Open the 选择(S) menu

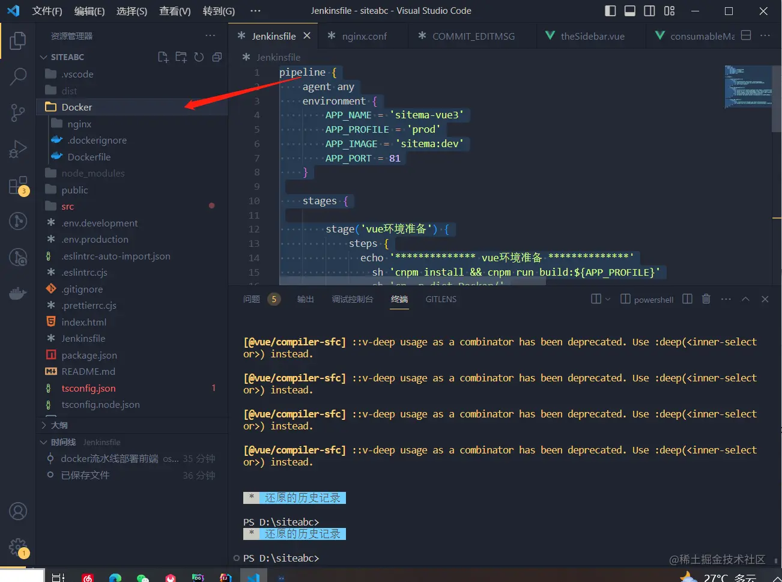coord(132,11)
